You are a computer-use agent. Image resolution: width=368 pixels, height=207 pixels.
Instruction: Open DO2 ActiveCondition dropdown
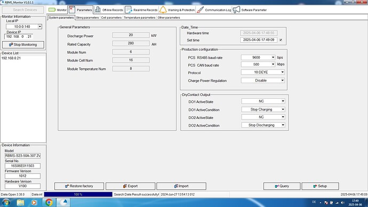(x=283, y=125)
